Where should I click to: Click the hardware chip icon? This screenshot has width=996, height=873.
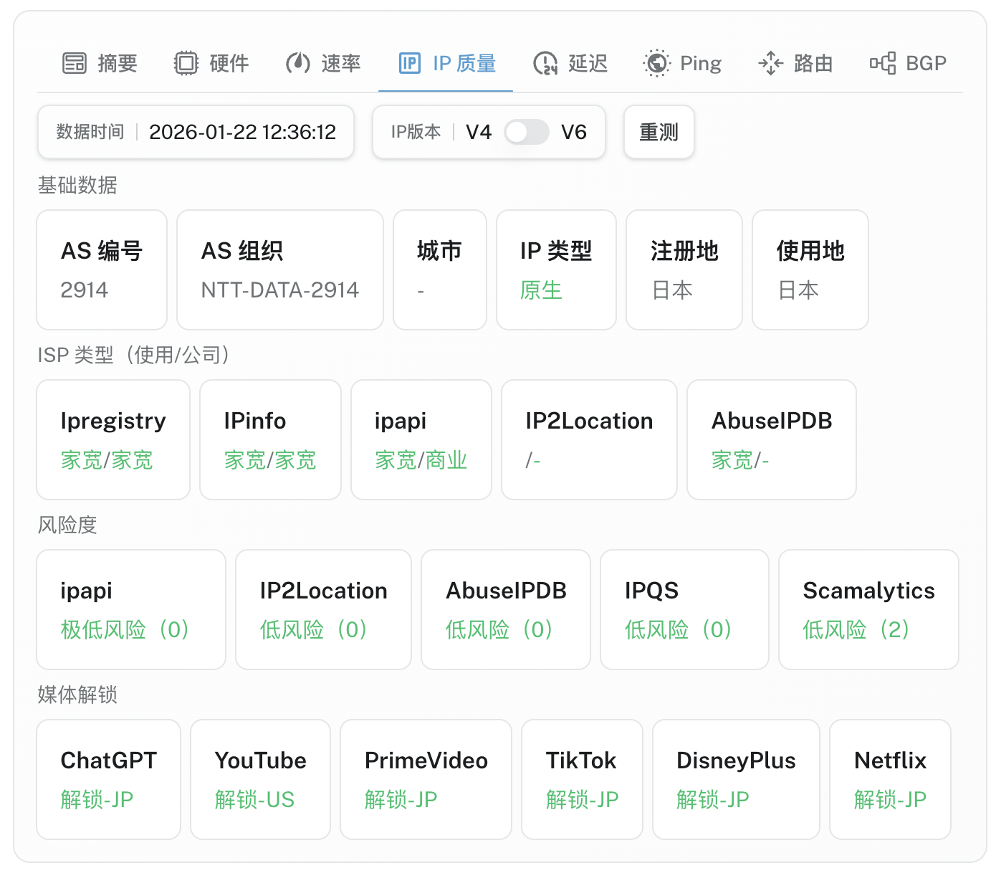point(186,64)
